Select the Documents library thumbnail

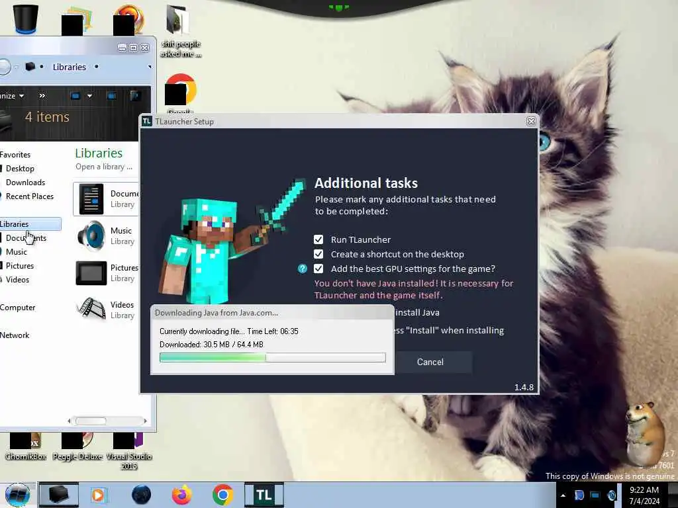pos(91,198)
